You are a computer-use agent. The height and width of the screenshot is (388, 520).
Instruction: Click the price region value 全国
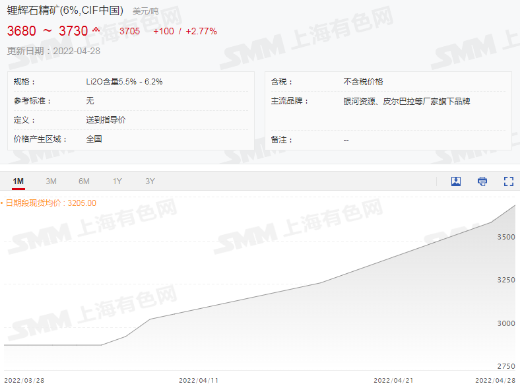(x=94, y=139)
